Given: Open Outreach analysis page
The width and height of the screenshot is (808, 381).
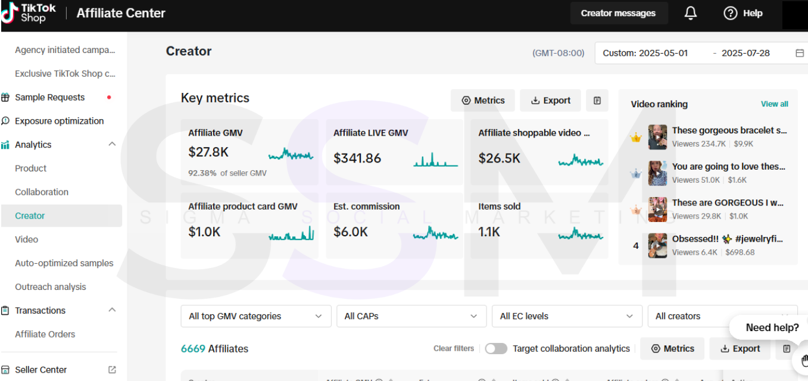Looking at the screenshot, I should coord(51,287).
